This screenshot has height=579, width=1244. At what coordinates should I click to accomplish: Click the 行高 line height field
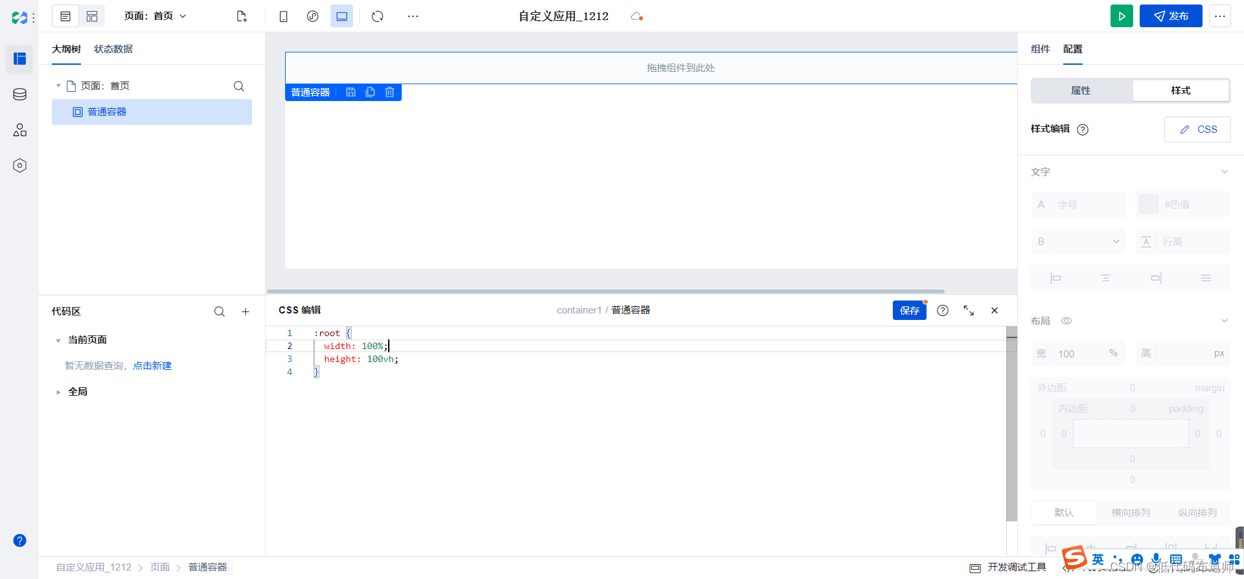(x=1194, y=242)
